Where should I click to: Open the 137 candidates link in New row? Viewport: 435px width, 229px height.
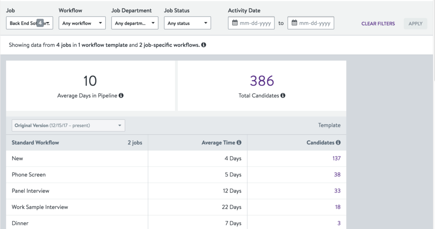pos(336,158)
